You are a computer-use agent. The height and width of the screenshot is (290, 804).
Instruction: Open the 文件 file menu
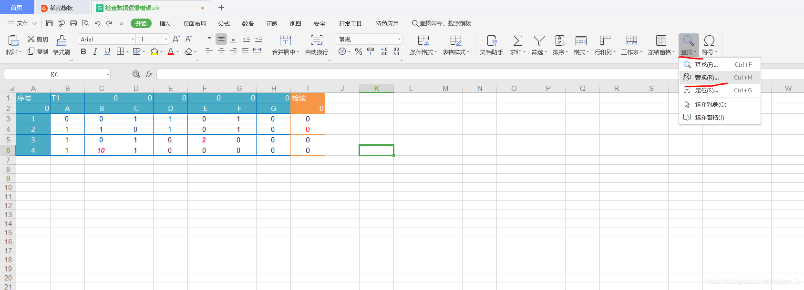tap(22, 23)
